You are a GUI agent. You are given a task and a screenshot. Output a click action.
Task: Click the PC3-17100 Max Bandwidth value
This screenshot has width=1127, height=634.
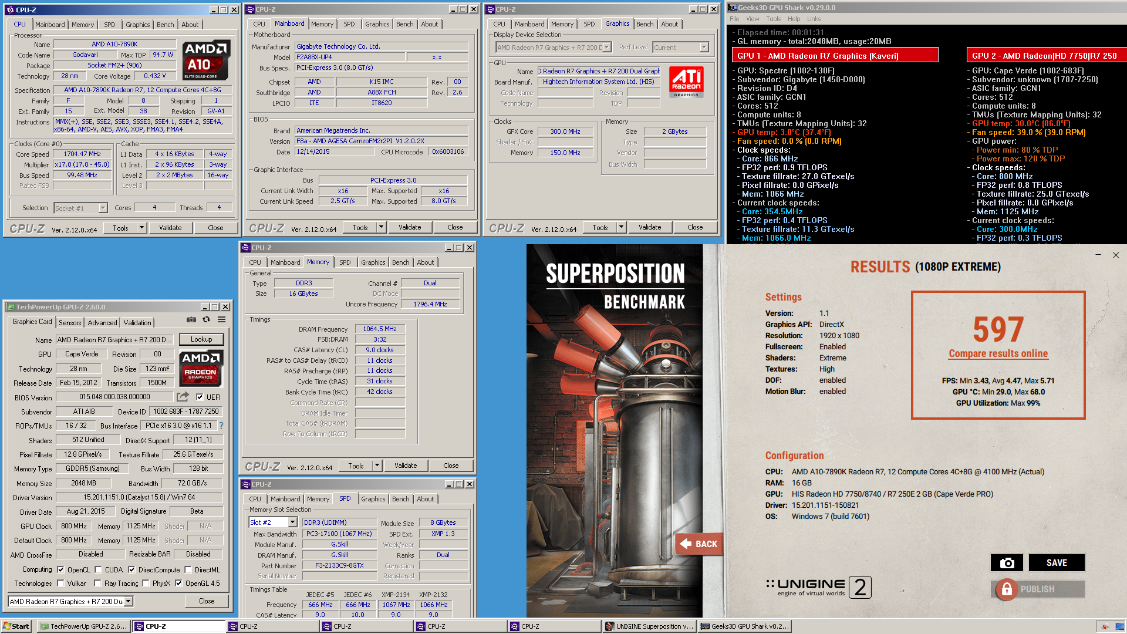point(339,534)
